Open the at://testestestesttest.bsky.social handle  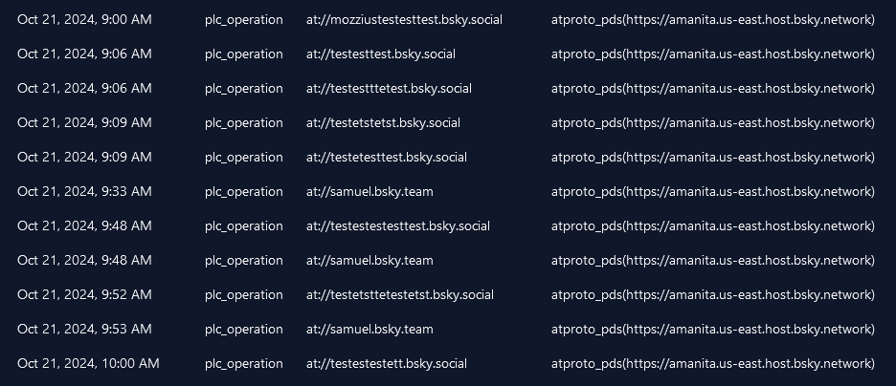[397, 225]
